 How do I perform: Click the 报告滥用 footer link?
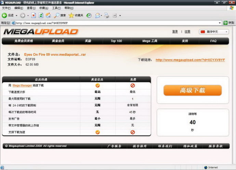[x=140, y=146]
